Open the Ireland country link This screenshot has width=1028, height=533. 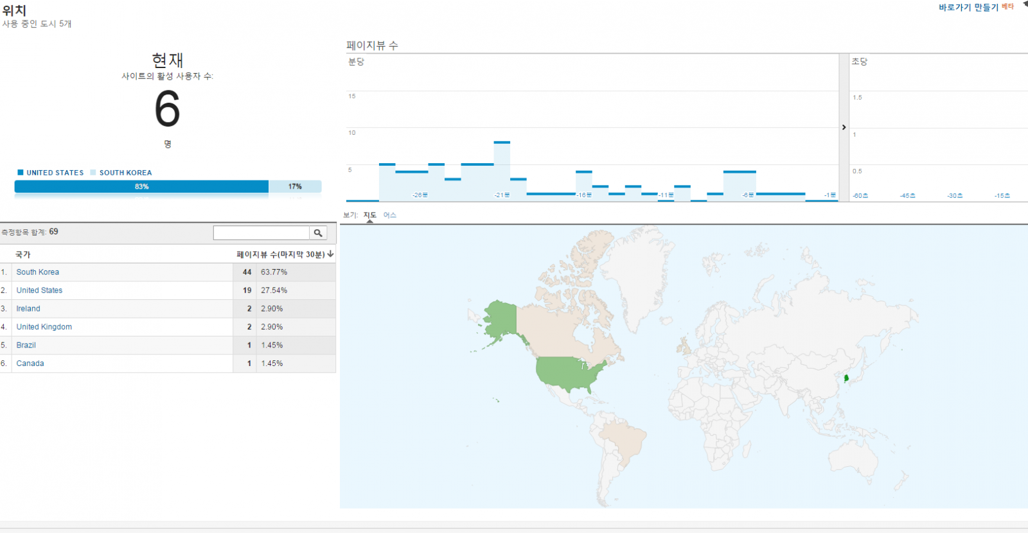click(x=28, y=309)
